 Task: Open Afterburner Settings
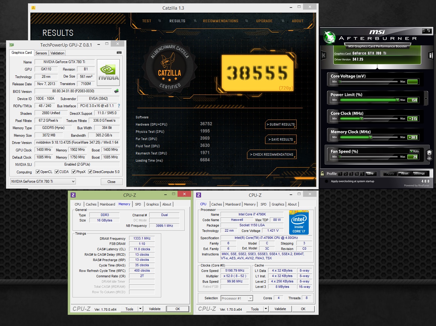(419, 173)
